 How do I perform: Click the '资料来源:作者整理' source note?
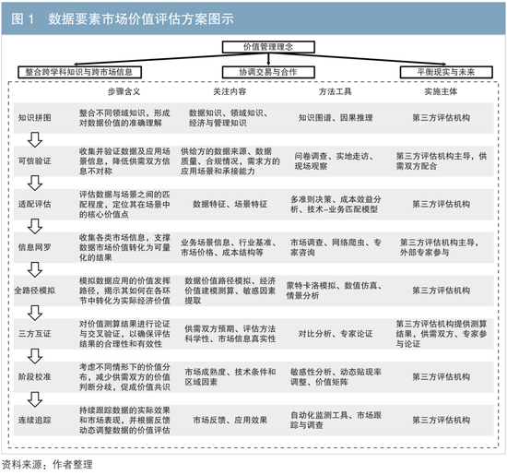[47, 465]
